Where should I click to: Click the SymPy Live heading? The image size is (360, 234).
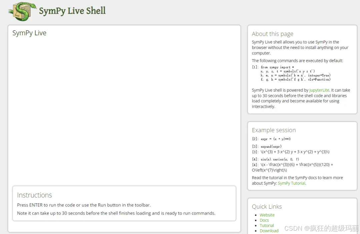pos(29,33)
